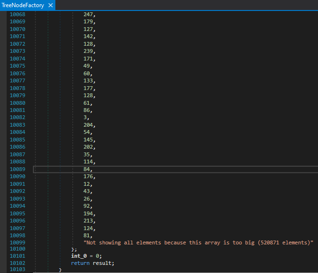Click line number 10100

tap(18, 249)
